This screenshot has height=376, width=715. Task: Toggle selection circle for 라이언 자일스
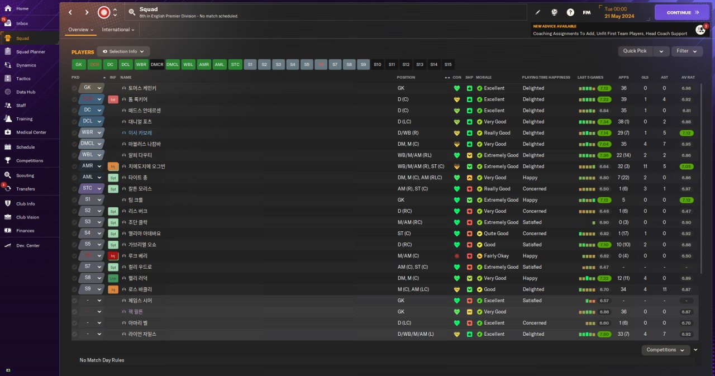pyautogui.click(x=74, y=334)
